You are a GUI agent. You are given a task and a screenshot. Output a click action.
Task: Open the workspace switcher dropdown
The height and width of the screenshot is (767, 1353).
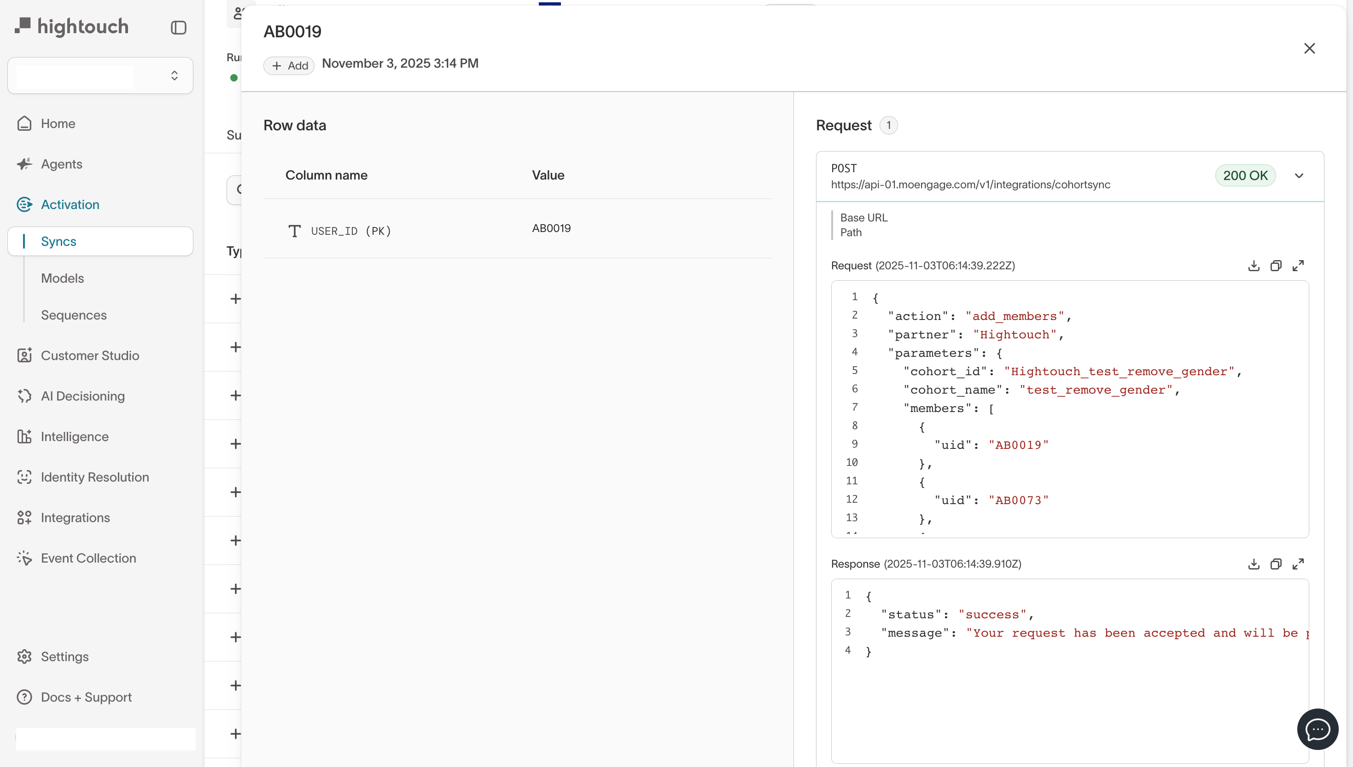[100, 76]
